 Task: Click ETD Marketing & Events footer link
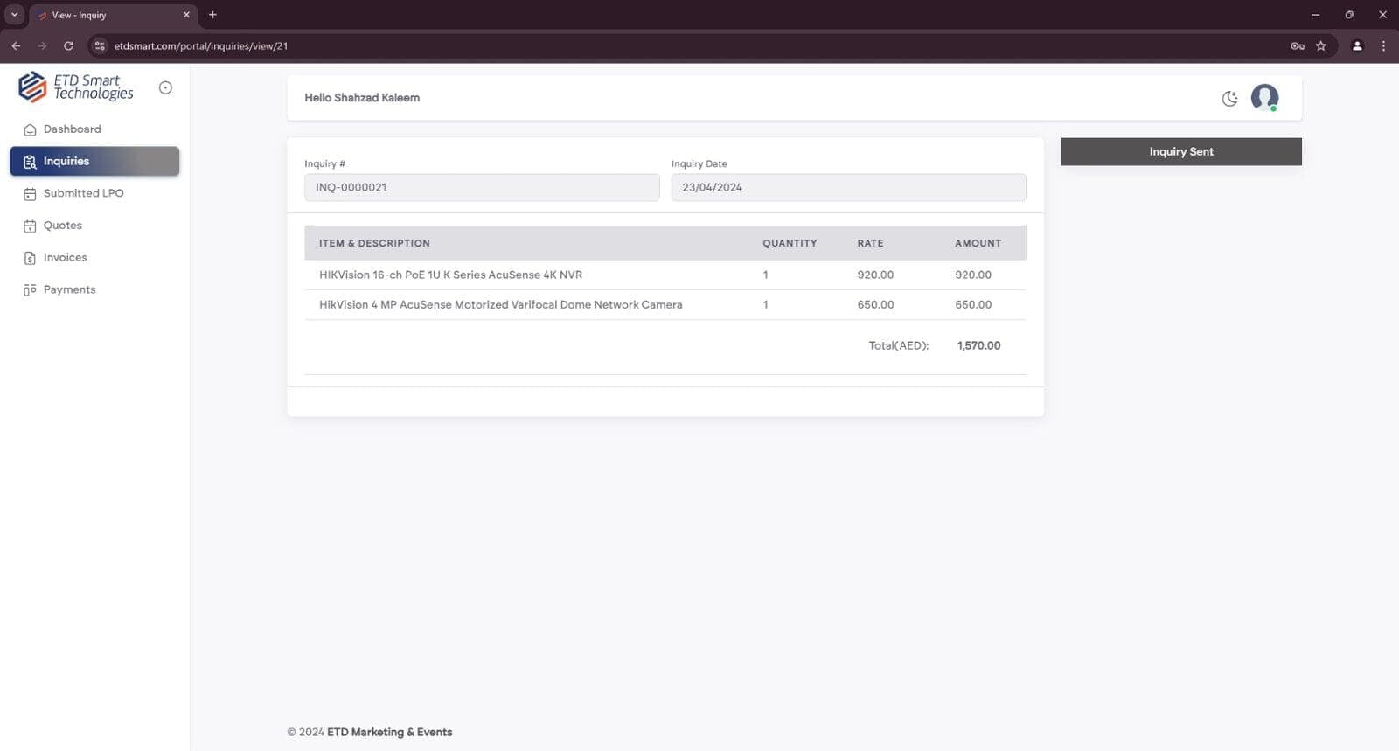pos(389,733)
